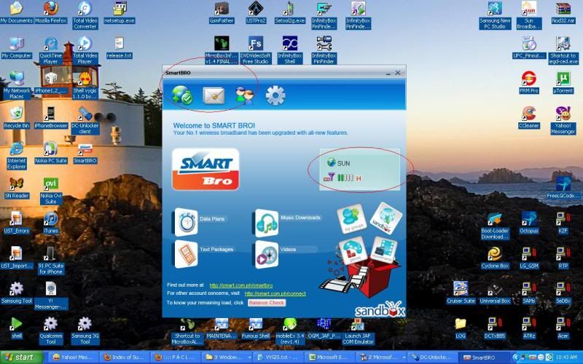Open the internet connection globe icon in SmartBRO
Viewport: 583px width, 364px height.
pos(182,95)
